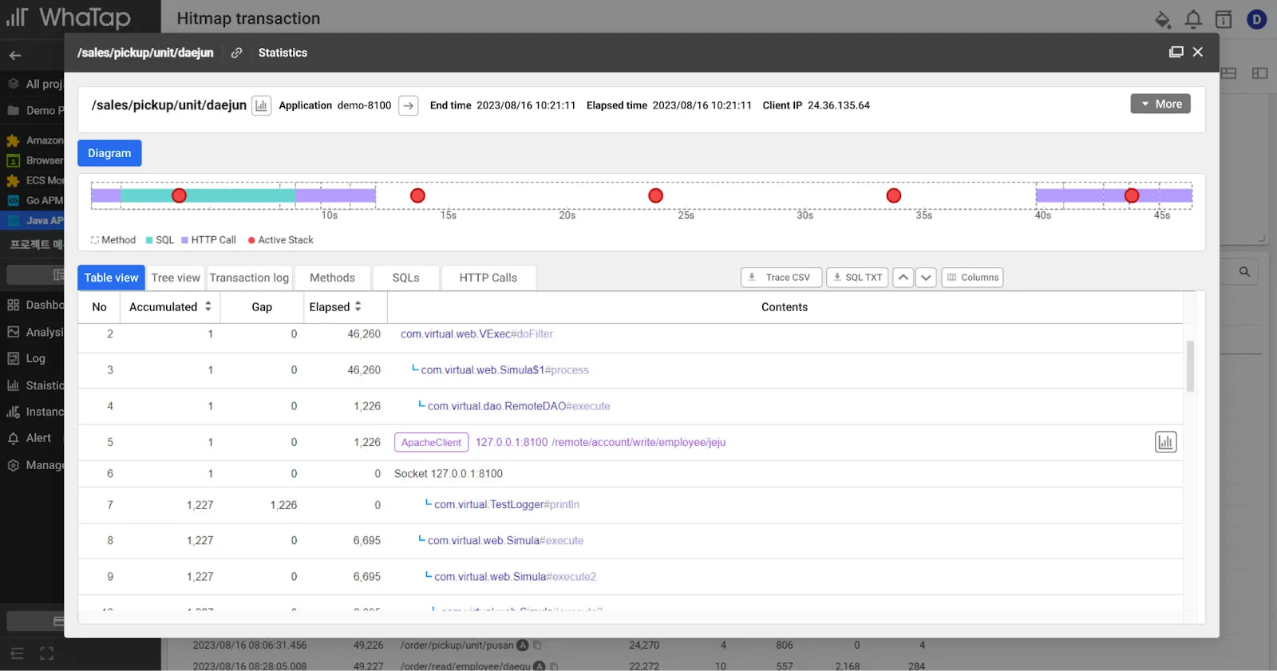Select com.virtual.web.Simula#execute row

point(631,541)
